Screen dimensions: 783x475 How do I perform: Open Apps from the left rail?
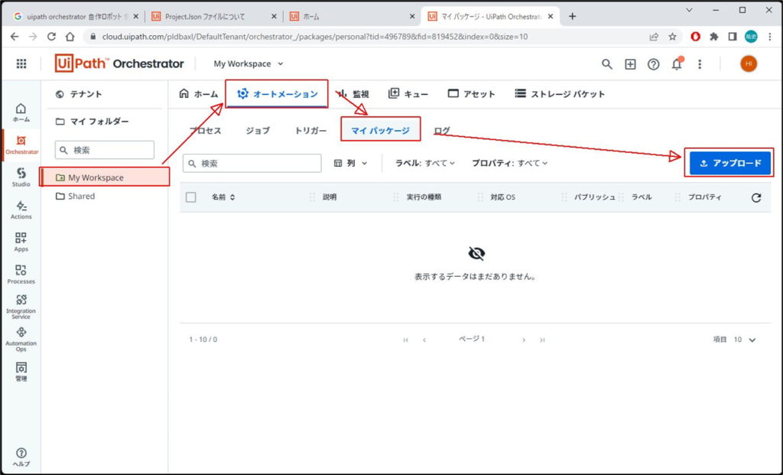pos(21,242)
